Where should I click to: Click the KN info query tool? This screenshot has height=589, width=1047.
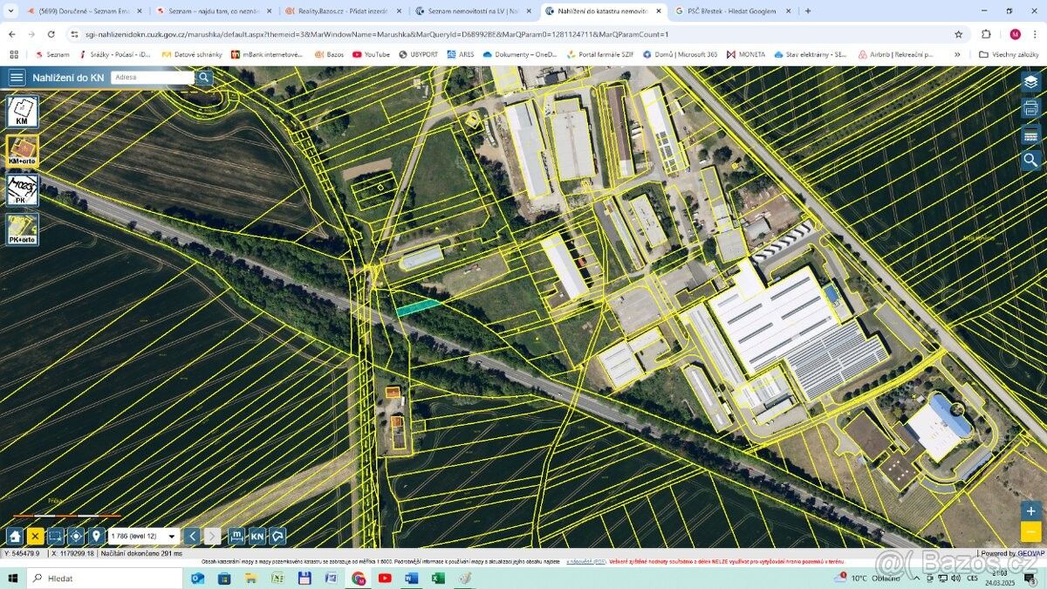(257, 536)
